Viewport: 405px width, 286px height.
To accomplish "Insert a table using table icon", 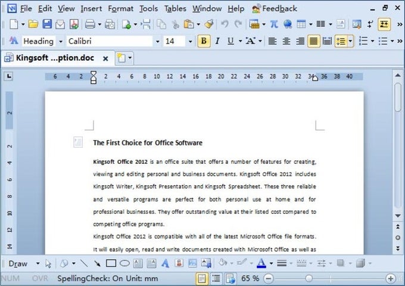I will click(x=301, y=24).
